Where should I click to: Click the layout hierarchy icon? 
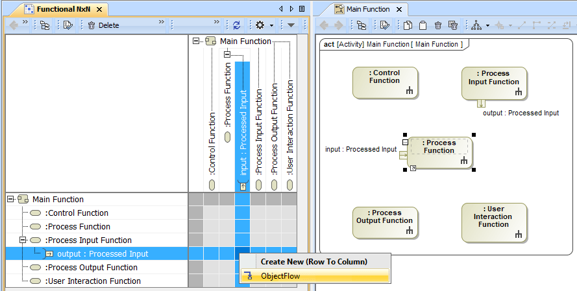pos(476,25)
